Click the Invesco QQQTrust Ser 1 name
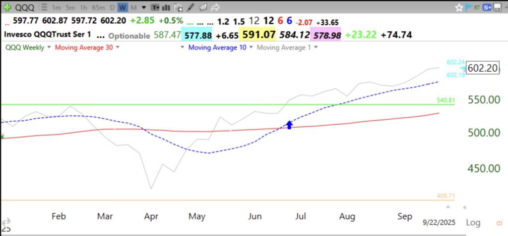Image resolution: width=508 pixels, height=236 pixels. coord(48,34)
